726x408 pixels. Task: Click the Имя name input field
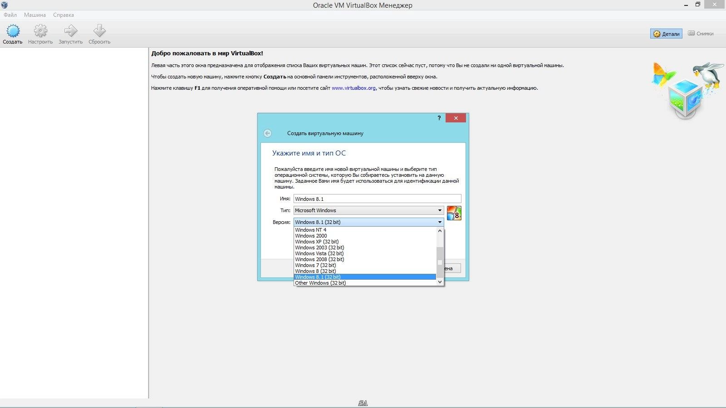tap(377, 199)
